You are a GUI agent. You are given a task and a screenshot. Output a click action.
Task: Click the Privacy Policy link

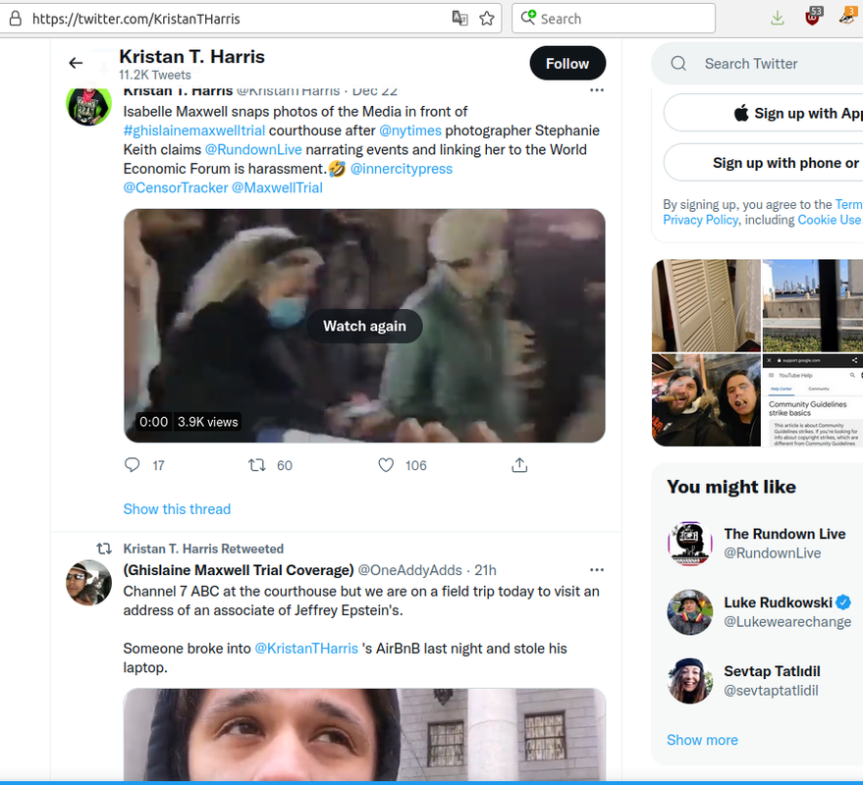coord(700,220)
